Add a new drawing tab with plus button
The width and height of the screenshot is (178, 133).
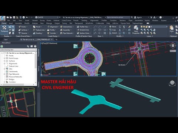click(56, 40)
